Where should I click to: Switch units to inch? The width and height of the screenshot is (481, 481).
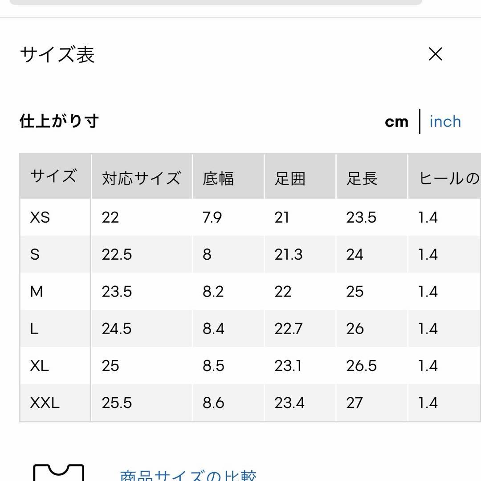pos(445,122)
